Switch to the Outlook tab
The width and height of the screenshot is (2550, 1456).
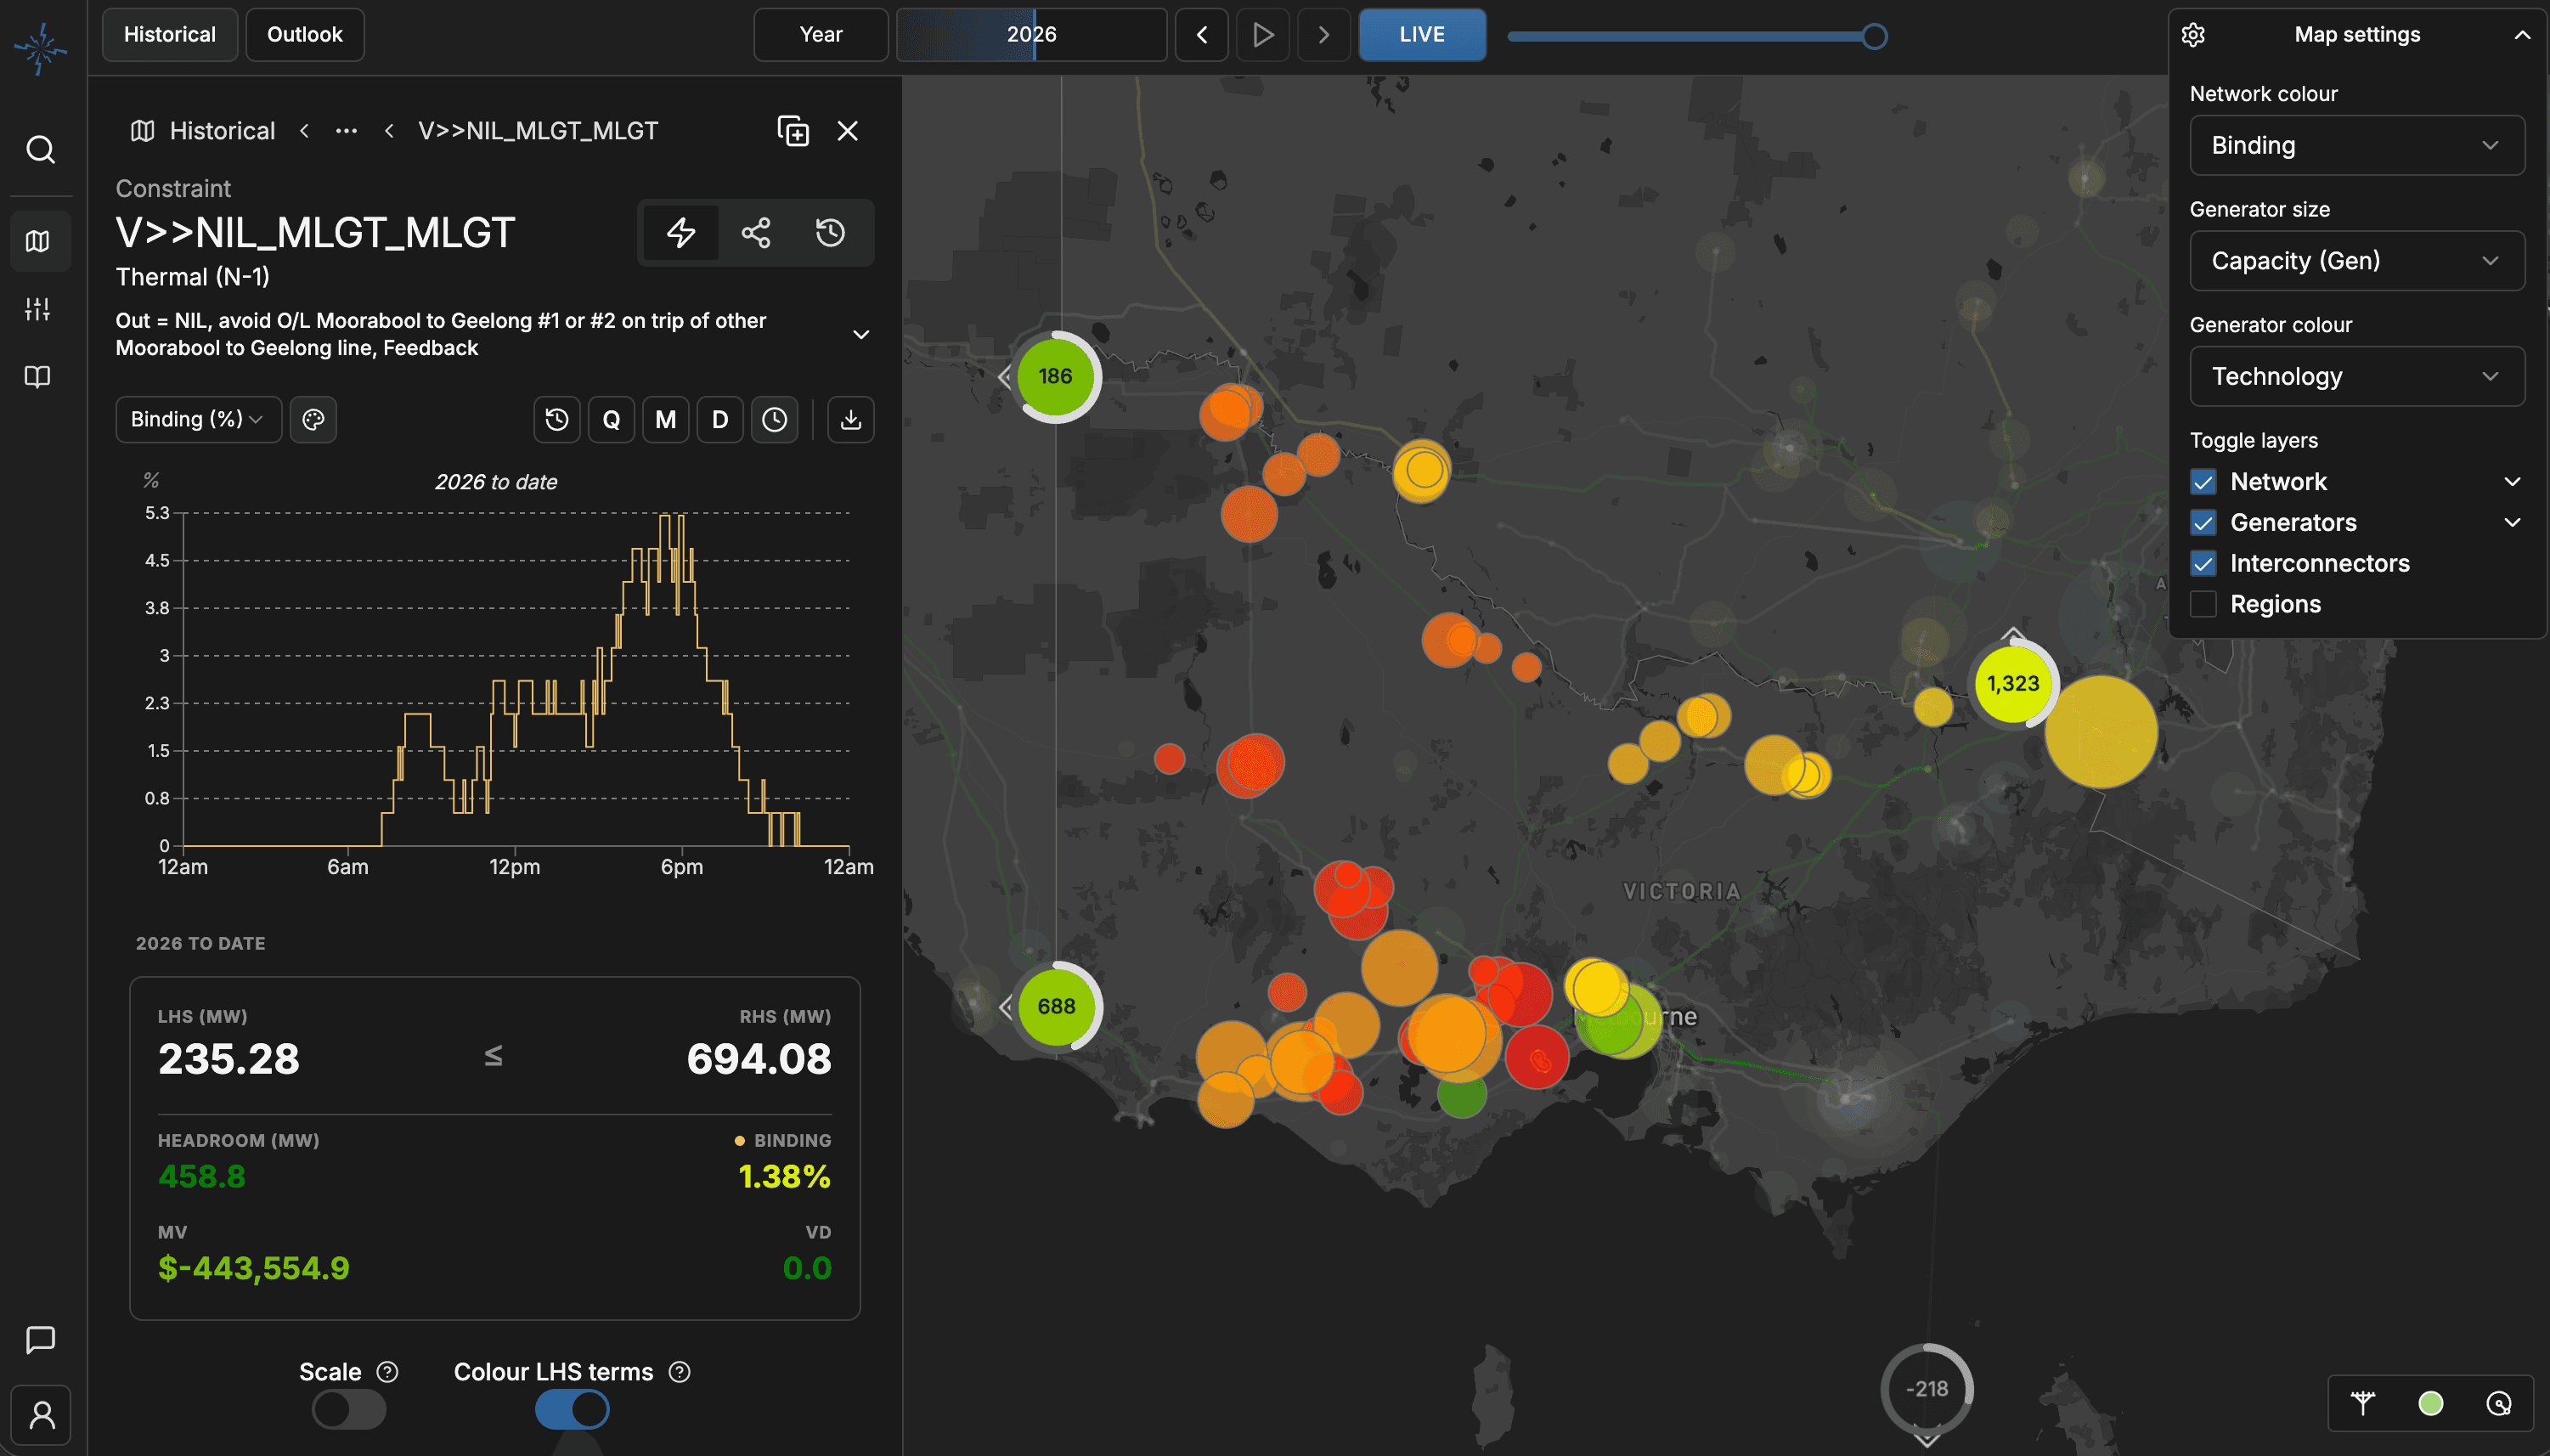[304, 35]
